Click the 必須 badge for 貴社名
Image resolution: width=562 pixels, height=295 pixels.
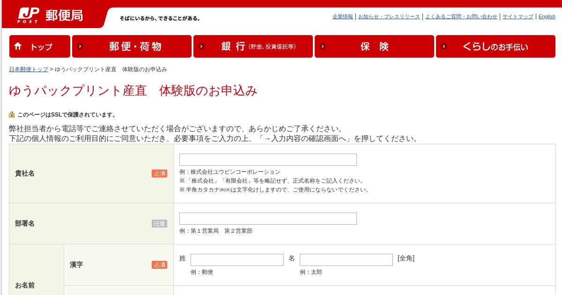159,173
